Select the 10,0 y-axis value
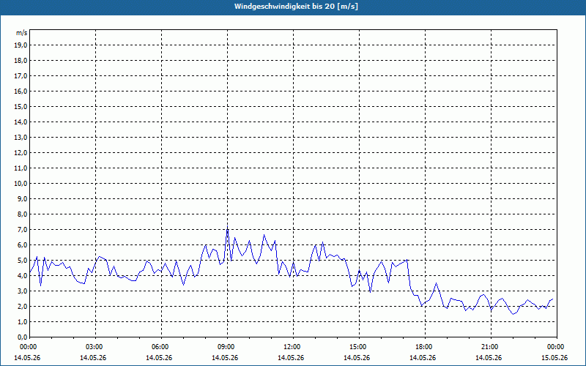This screenshot has width=586, height=366. 21,184
